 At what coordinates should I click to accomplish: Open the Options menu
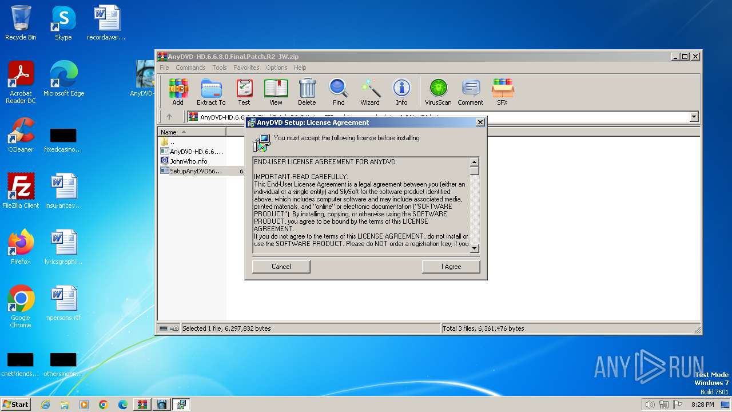pyautogui.click(x=276, y=68)
